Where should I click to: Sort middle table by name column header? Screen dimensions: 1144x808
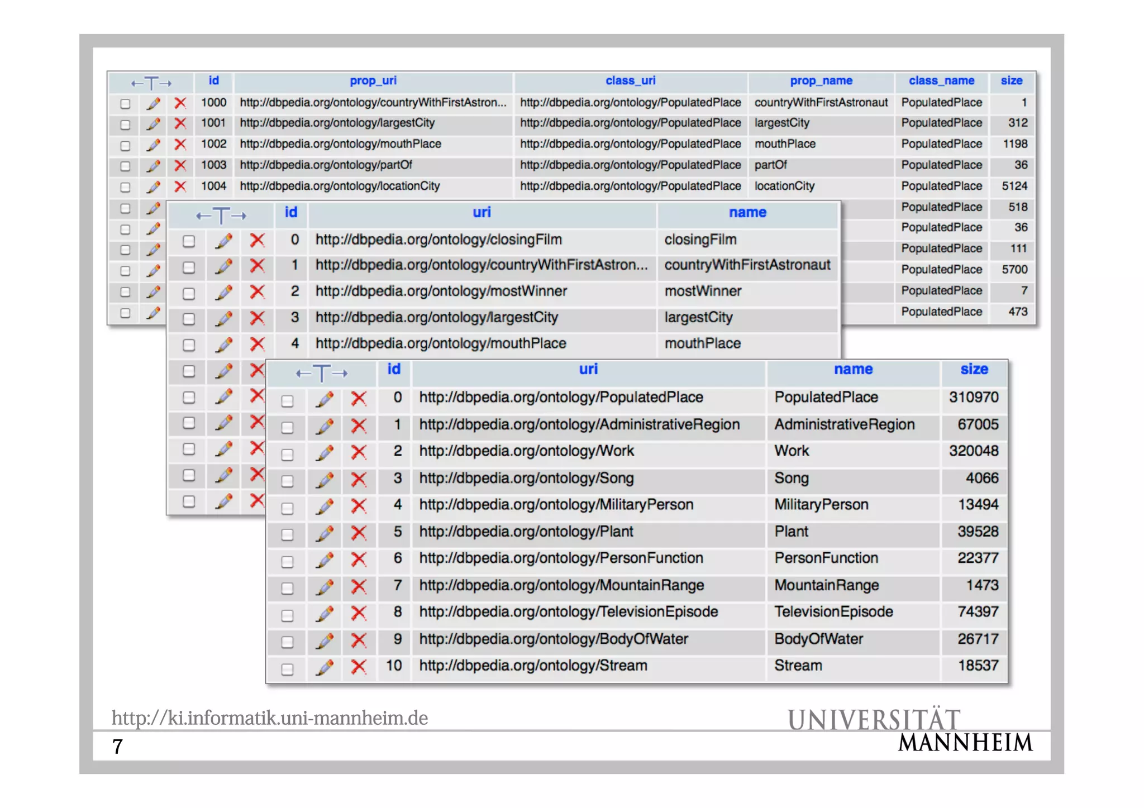(747, 212)
